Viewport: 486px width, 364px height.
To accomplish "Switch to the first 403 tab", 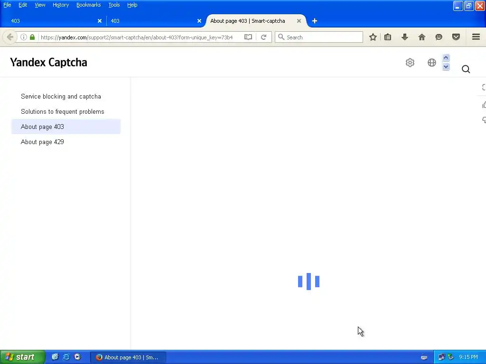I will click(x=53, y=21).
